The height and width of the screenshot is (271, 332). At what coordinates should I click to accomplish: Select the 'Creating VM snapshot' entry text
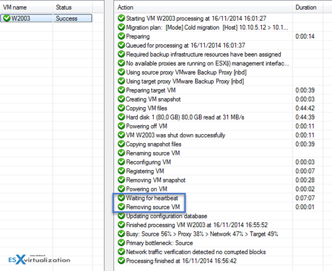click(153, 99)
